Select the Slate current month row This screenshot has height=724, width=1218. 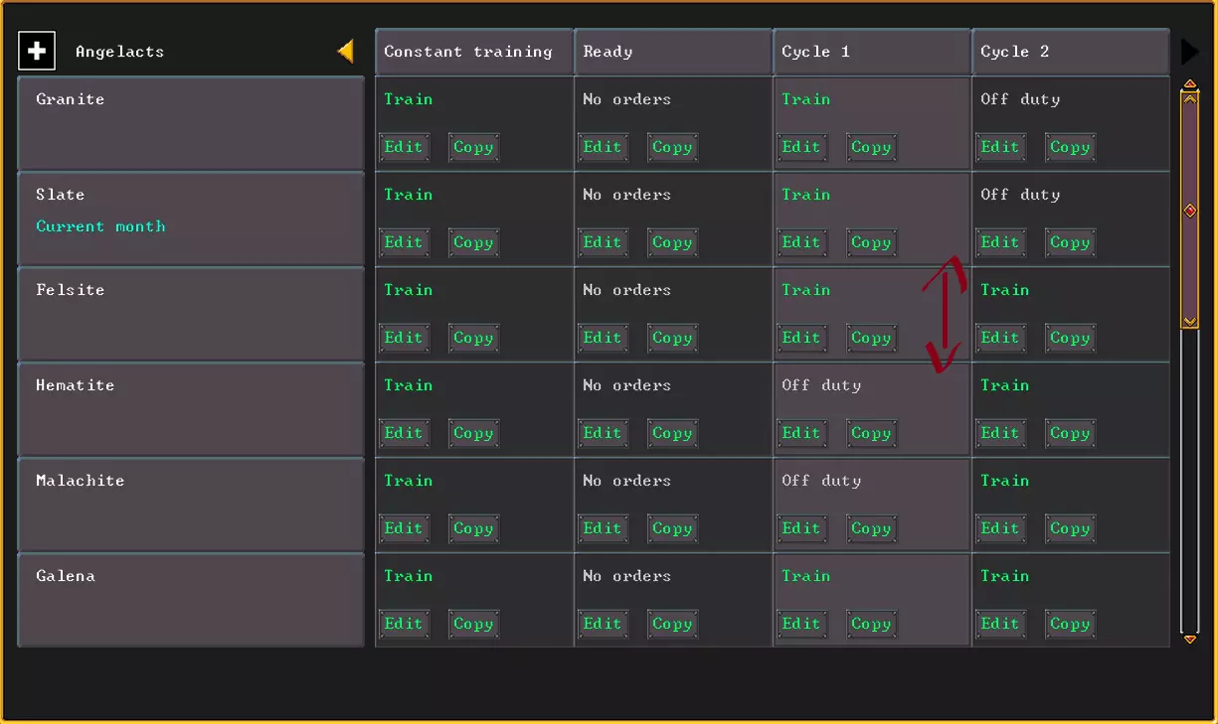coord(191,218)
